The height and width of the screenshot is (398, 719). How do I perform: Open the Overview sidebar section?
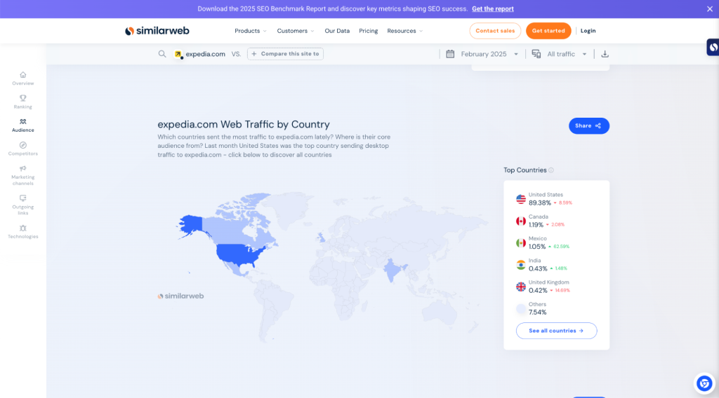pyautogui.click(x=23, y=78)
